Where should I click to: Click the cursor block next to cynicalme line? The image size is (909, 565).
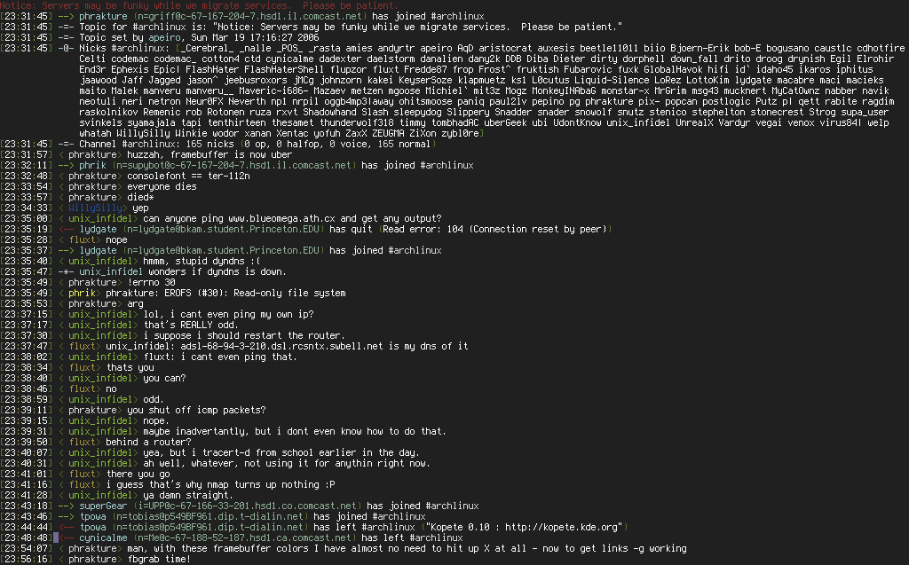(x=56, y=538)
